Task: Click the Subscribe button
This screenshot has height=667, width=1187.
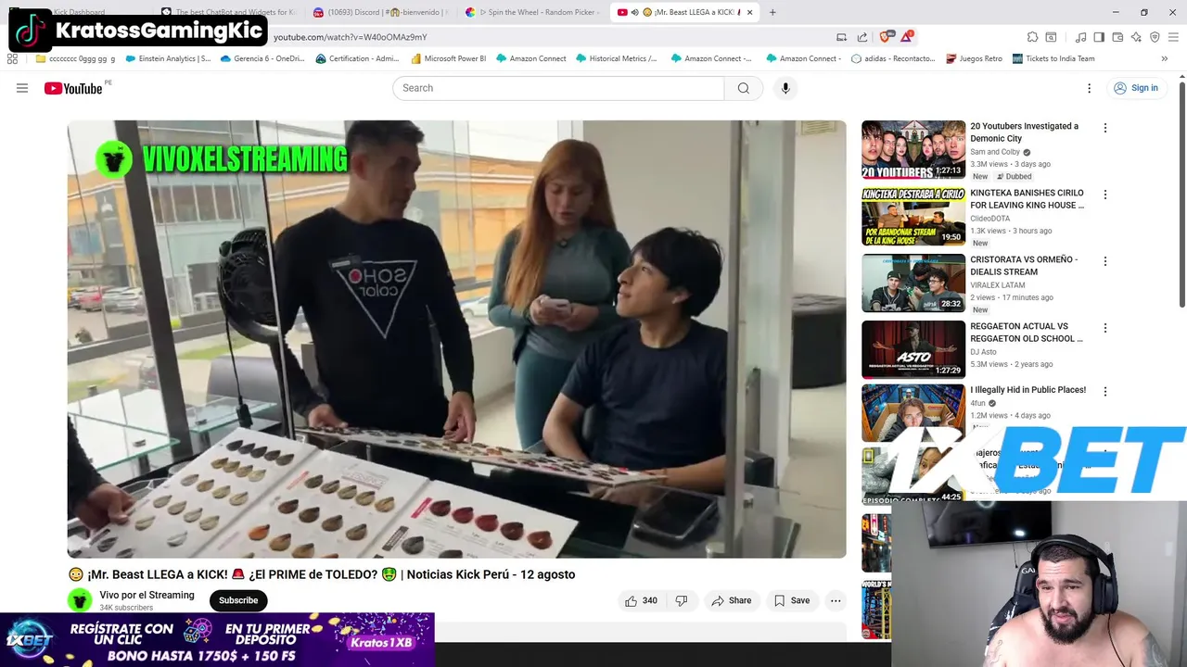Action: tap(238, 600)
